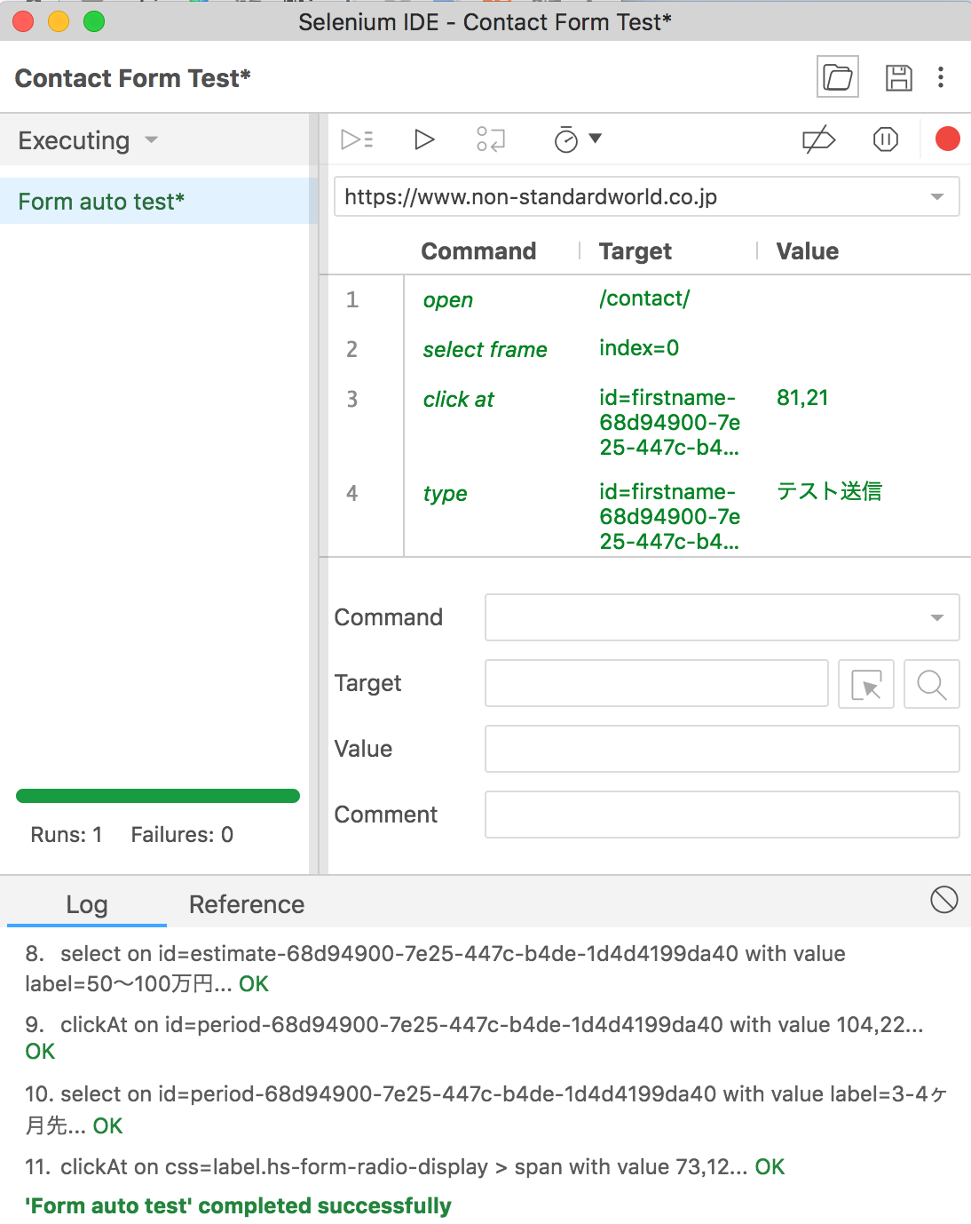The image size is (971, 1224).
Task: Save project with the floppy disk icon
Action: tap(898, 77)
